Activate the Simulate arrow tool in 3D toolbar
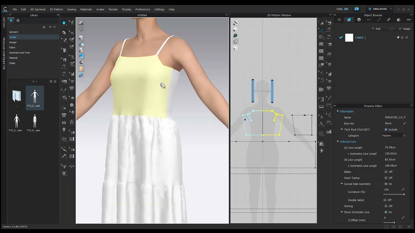The image size is (415, 233). (64, 23)
